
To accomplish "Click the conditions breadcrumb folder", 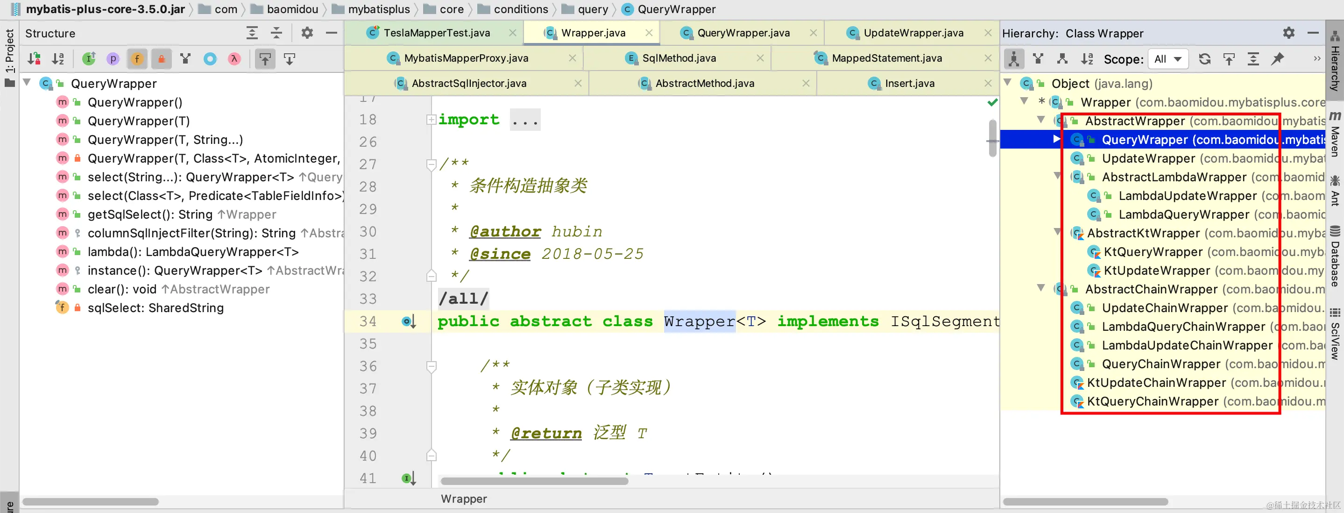I will click(513, 9).
